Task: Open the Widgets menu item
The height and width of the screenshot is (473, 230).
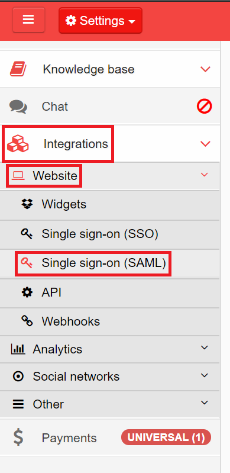Action: pyautogui.click(x=110, y=205)
